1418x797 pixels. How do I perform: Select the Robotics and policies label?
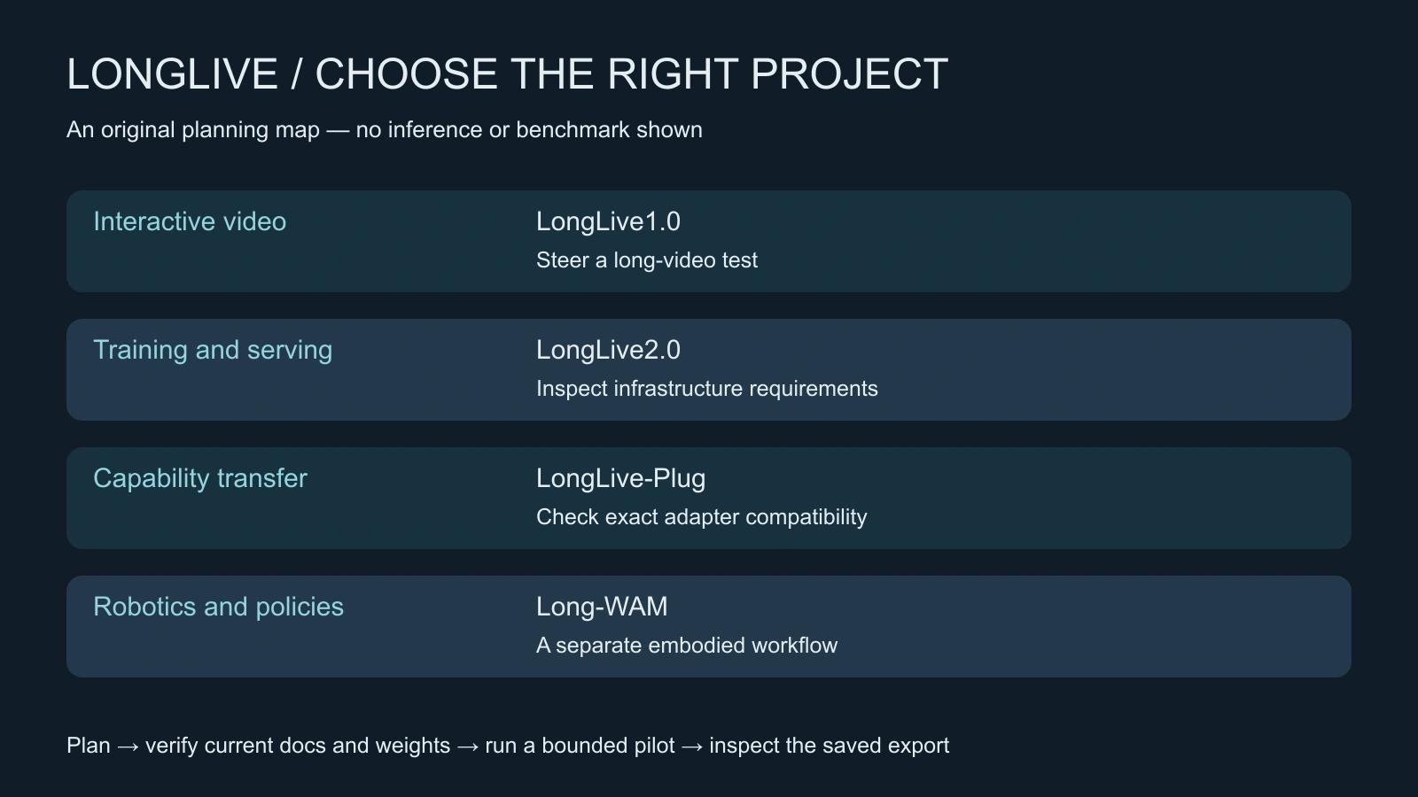pyautogui.click(x=218, y=607)
